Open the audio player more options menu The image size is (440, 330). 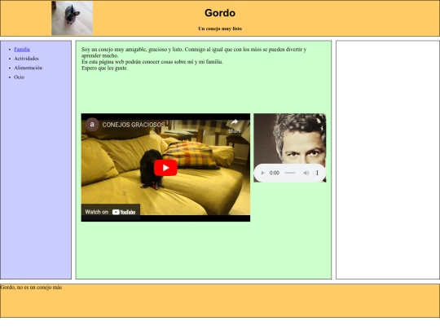point(318,173)
